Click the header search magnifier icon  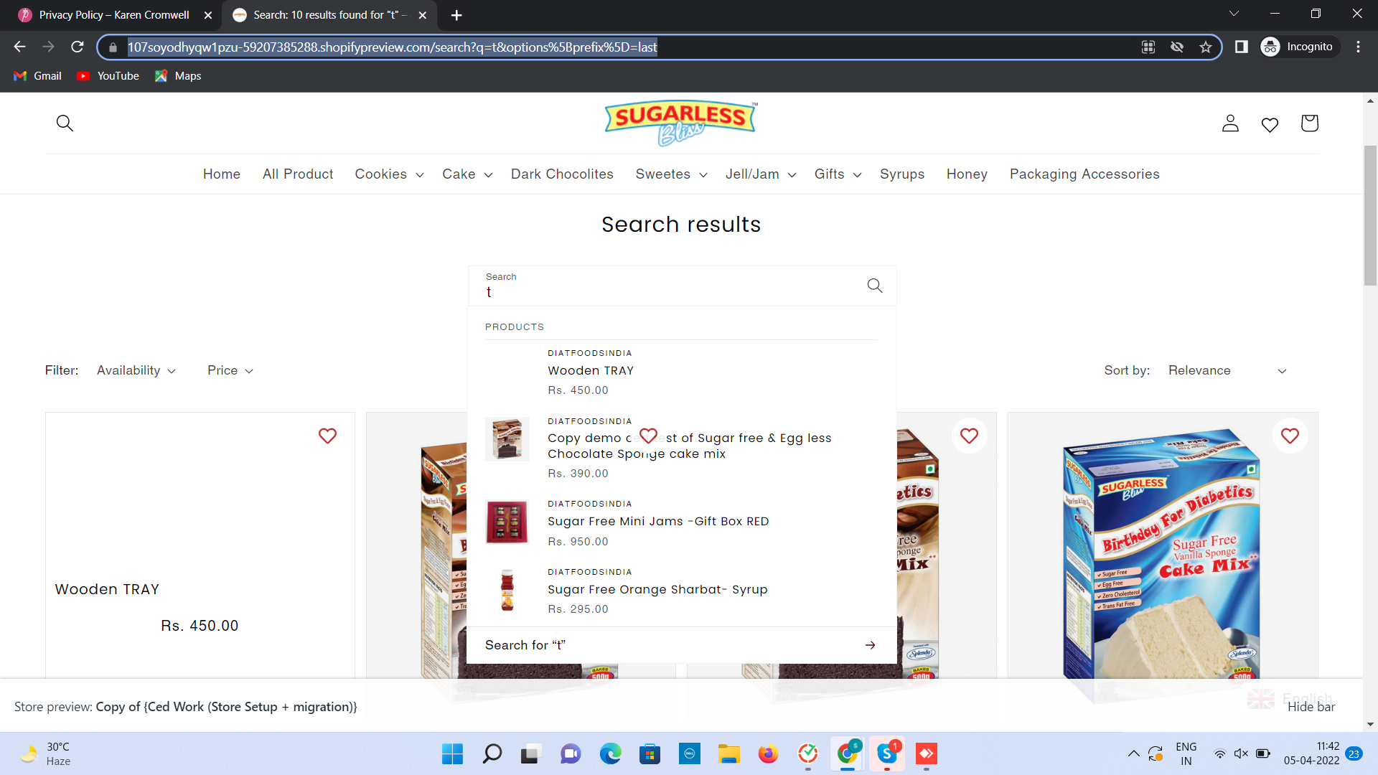65,123
